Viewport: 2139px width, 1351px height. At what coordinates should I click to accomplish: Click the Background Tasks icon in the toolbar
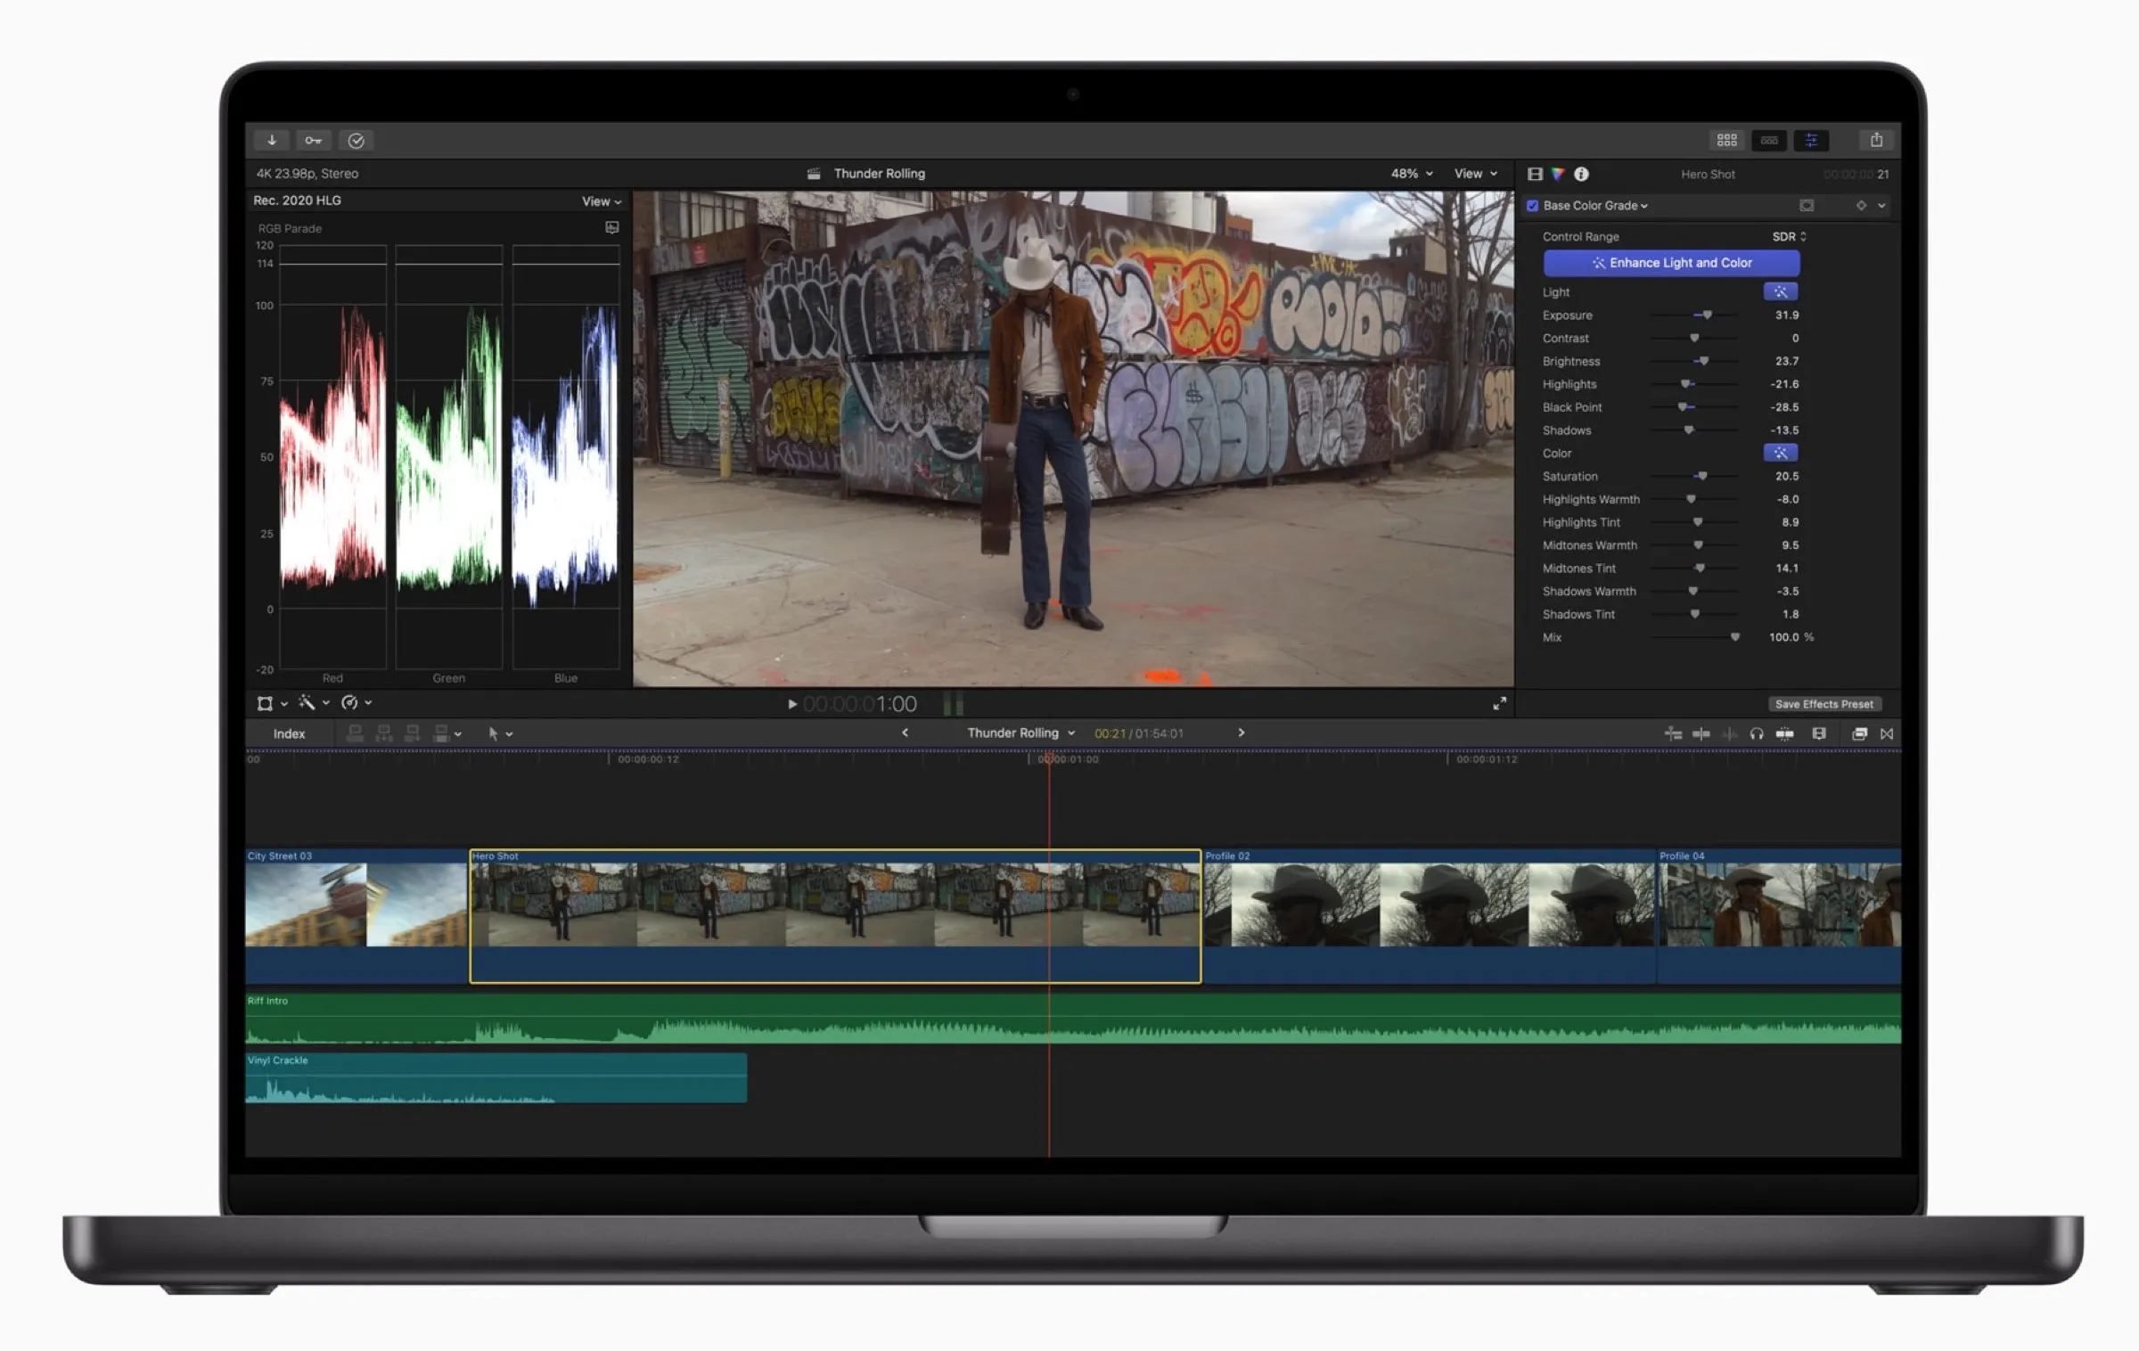tap(356, 140)
